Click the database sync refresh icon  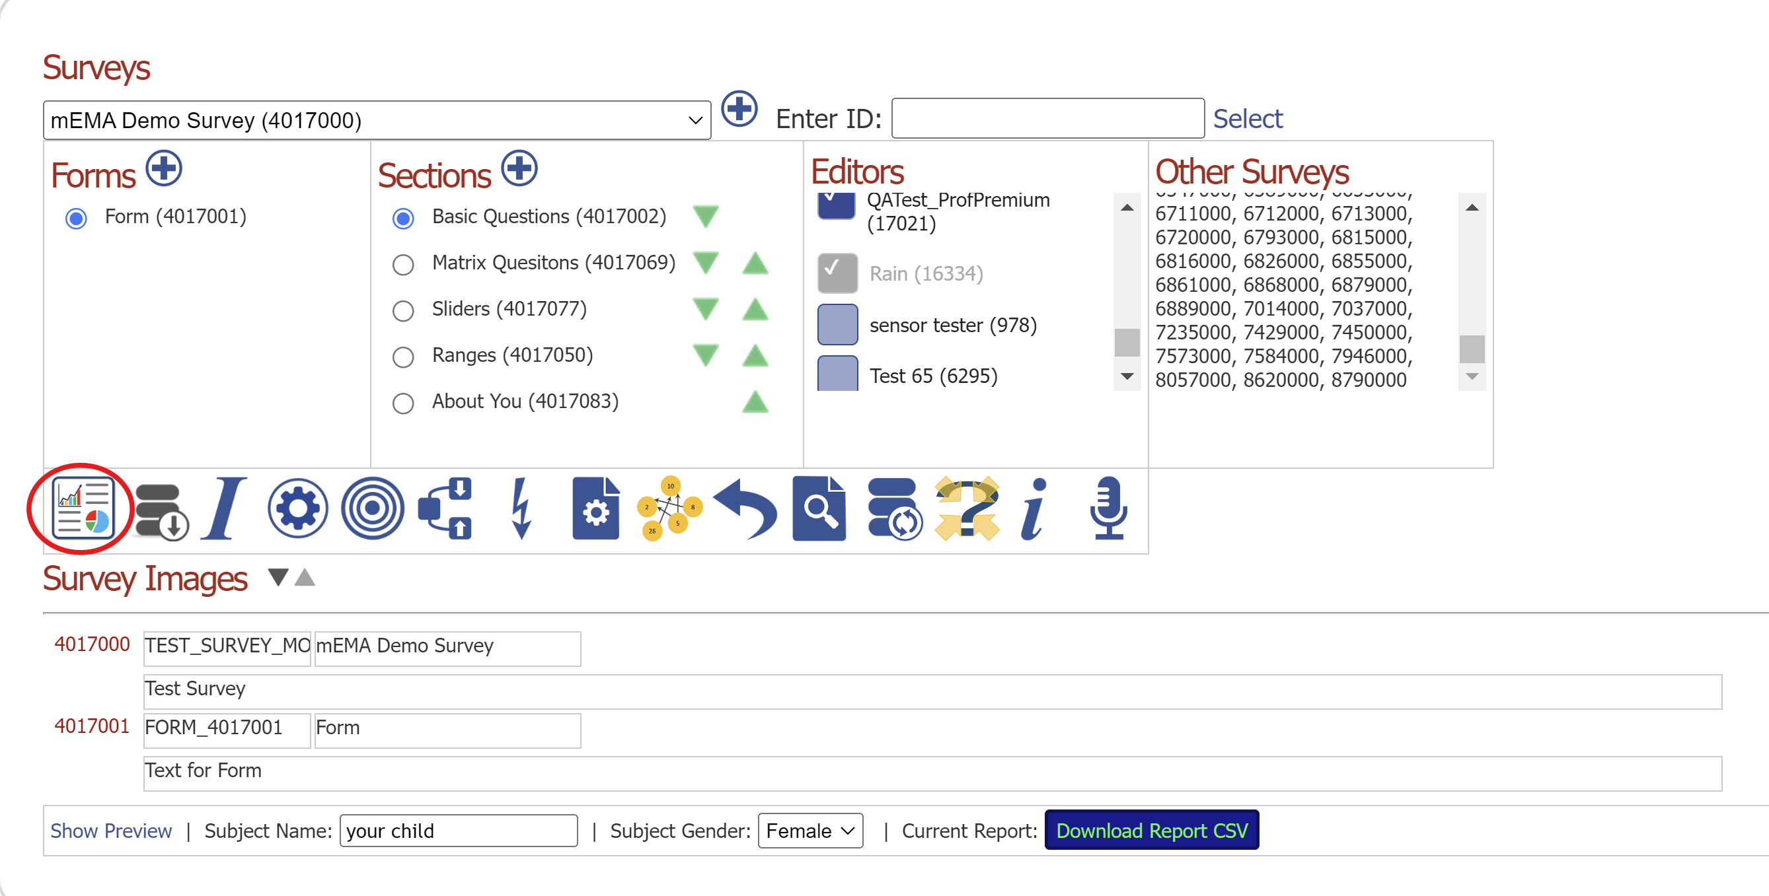click(894, 508)
